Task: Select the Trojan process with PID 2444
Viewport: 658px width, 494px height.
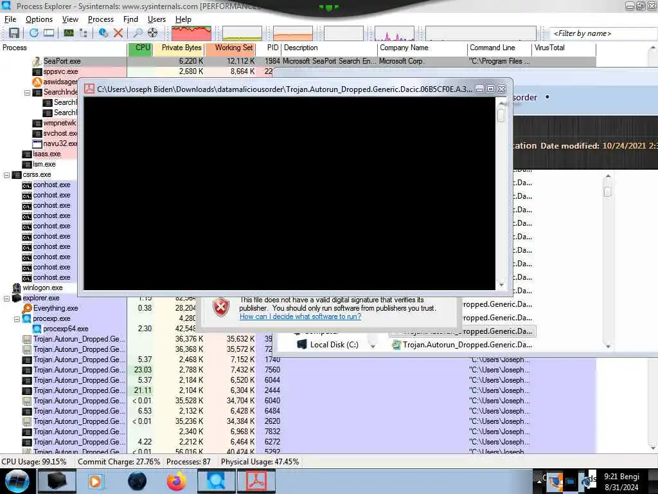Action: click(298, 390)
